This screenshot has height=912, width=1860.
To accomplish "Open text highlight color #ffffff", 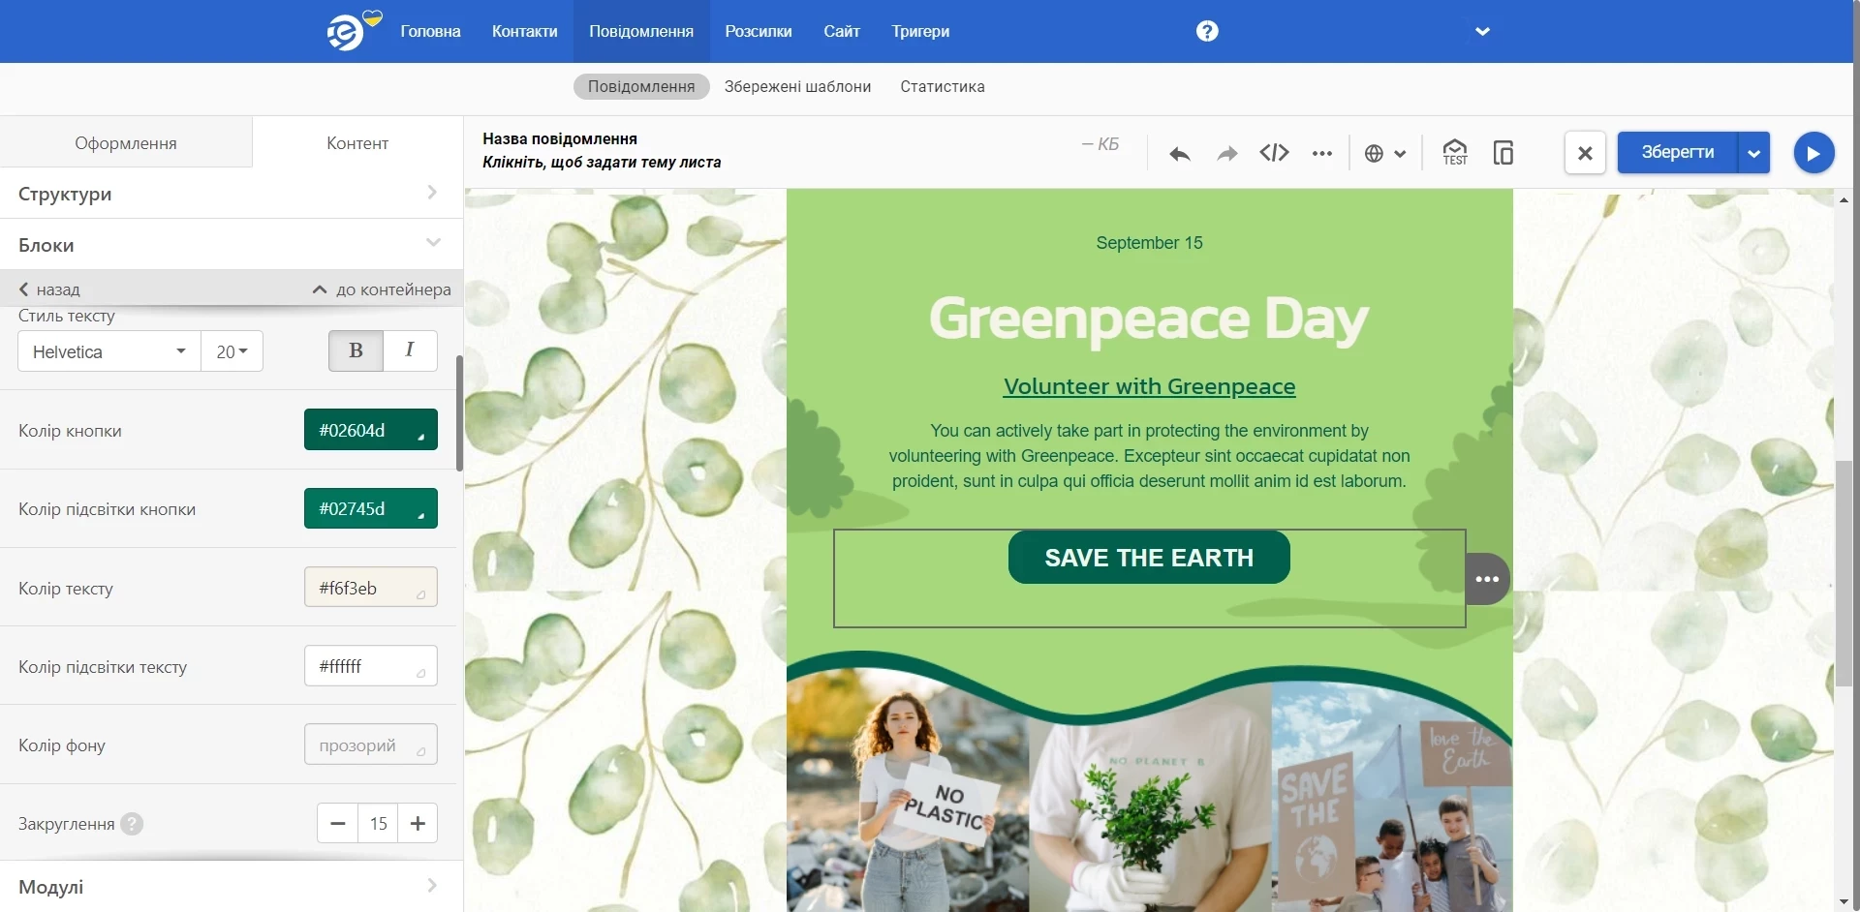I will 371,665.
